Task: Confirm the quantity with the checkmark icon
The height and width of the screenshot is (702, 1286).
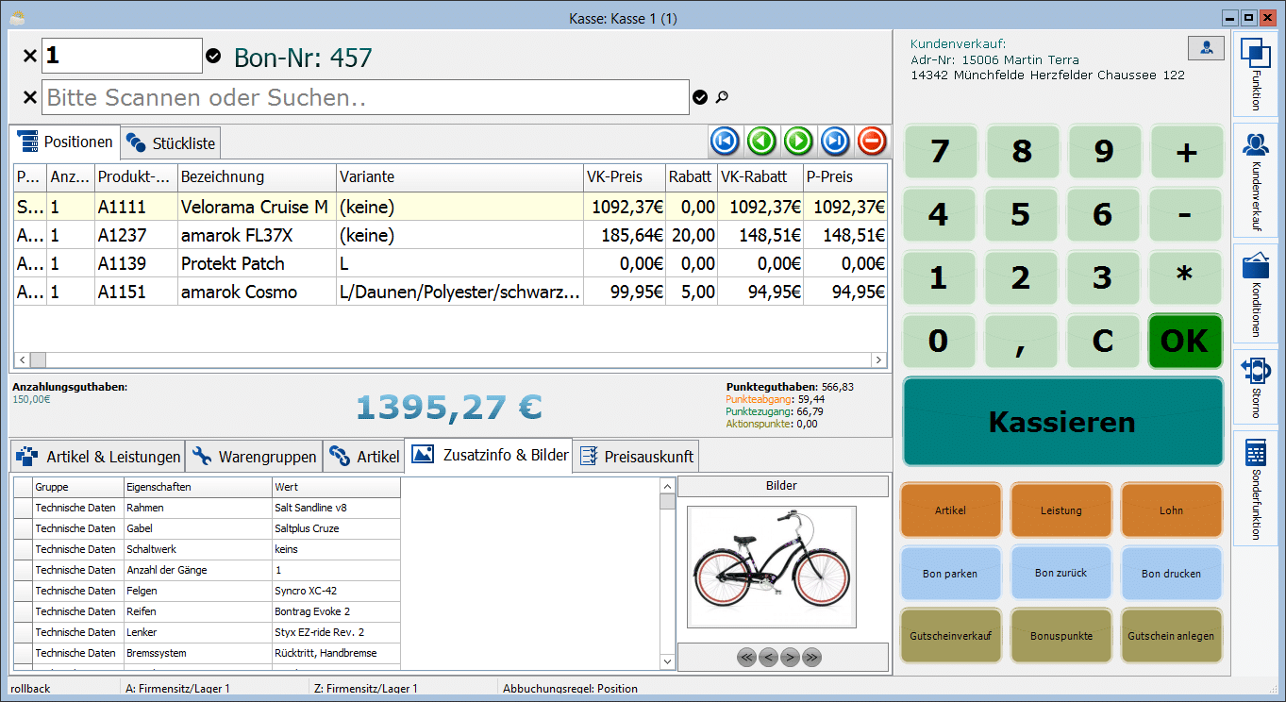Action: point(213,57)
